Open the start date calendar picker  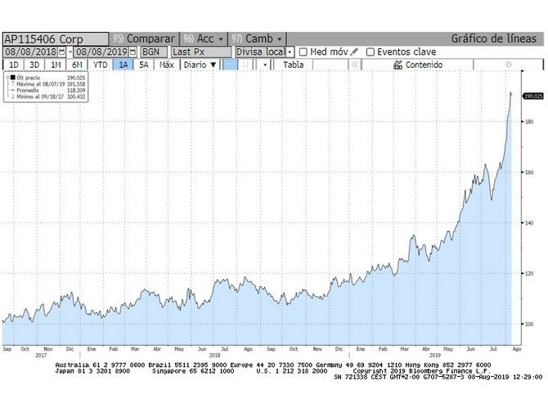61,51
